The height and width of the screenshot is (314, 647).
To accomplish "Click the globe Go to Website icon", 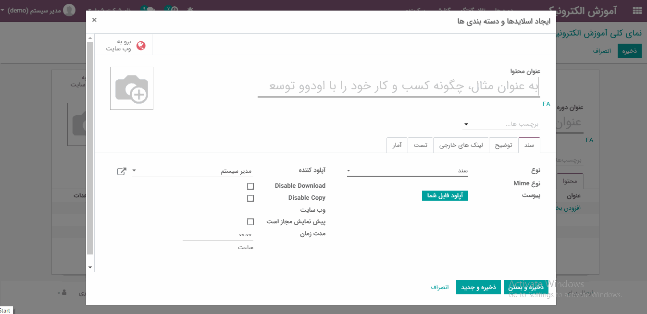I will coord(140,46).
